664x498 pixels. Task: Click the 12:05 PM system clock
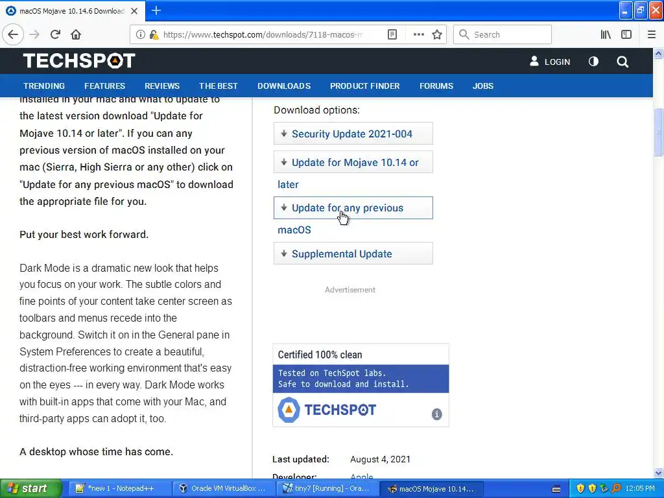(640, 488)
